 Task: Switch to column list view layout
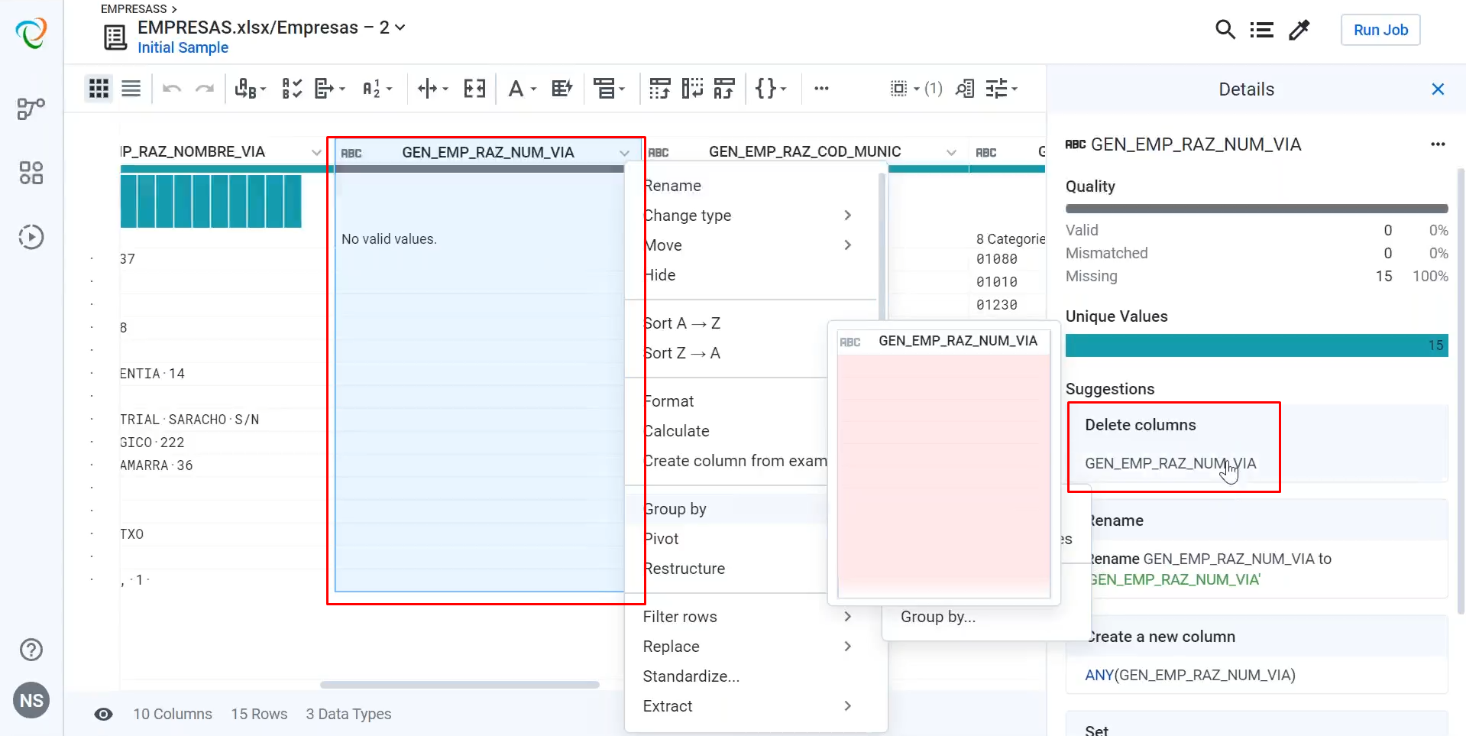click(x=131, y=89)
